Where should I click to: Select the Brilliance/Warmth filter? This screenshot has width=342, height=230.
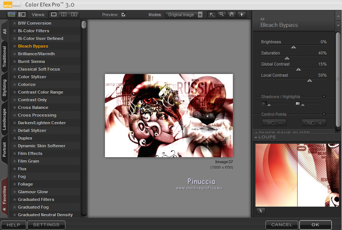pos(46,54)
